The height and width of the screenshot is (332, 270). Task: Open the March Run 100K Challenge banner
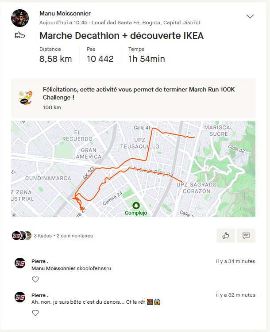coord(139,93)
